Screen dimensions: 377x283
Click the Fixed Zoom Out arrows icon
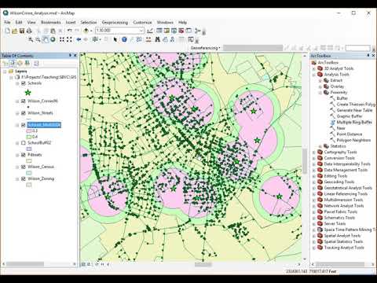tap(69, 39)
